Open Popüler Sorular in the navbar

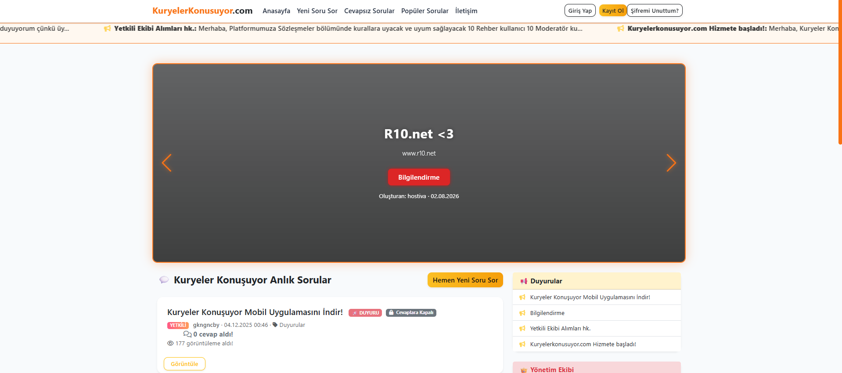(425, 11)
